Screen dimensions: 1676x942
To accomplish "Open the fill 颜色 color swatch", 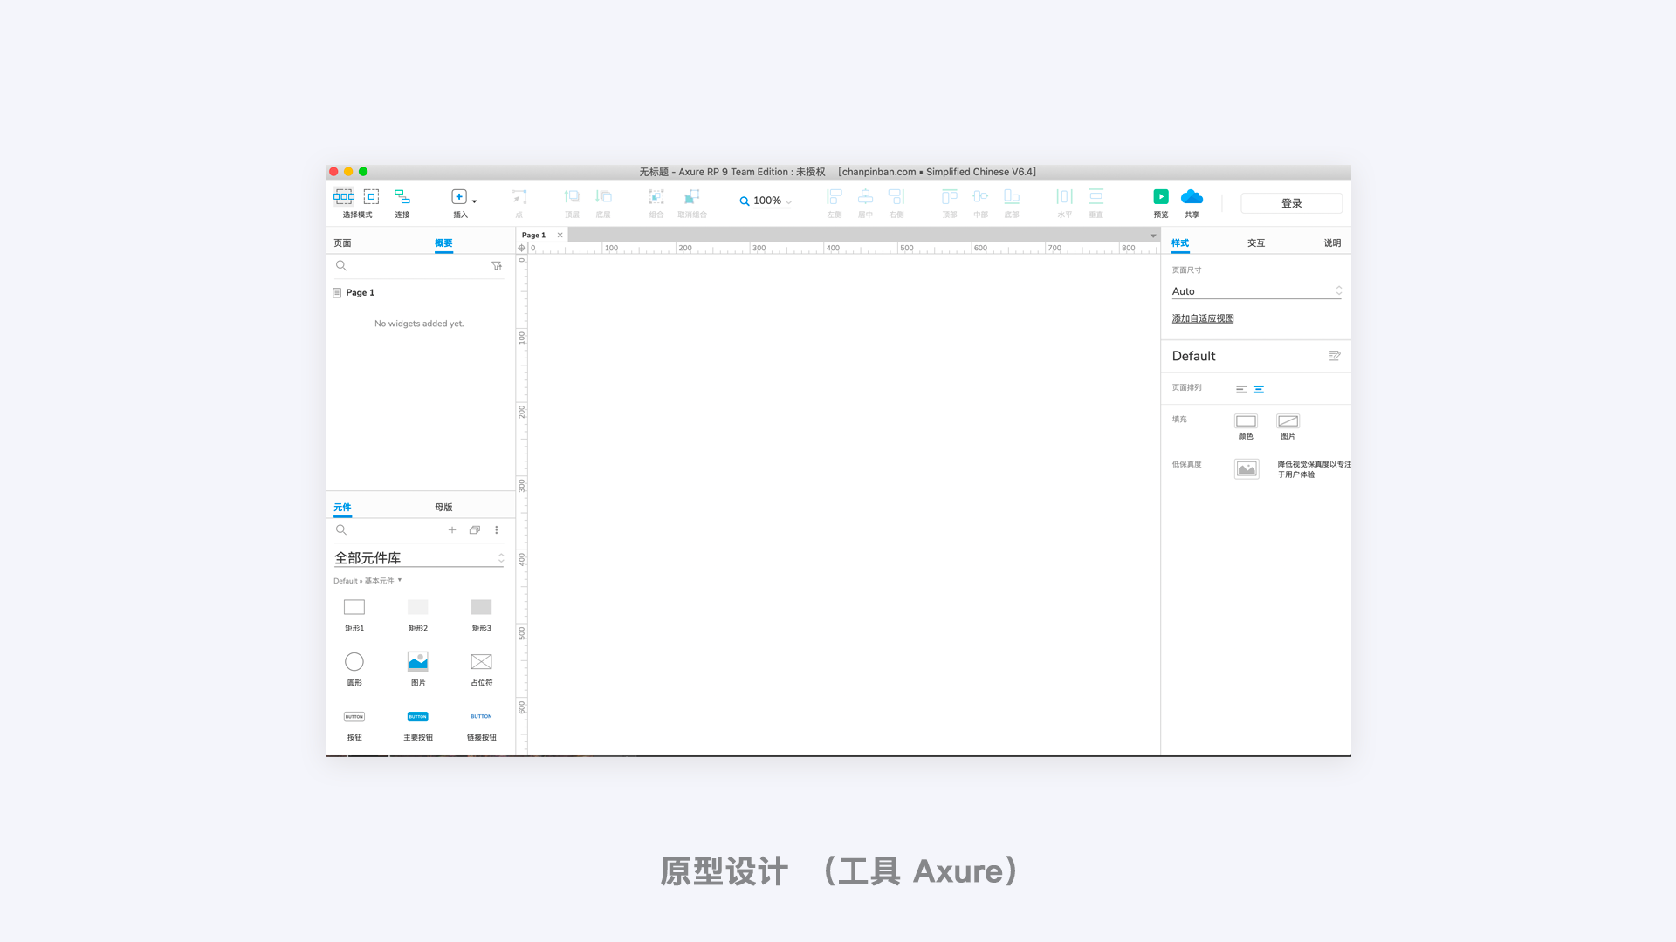I will (x=1246, y=421).
